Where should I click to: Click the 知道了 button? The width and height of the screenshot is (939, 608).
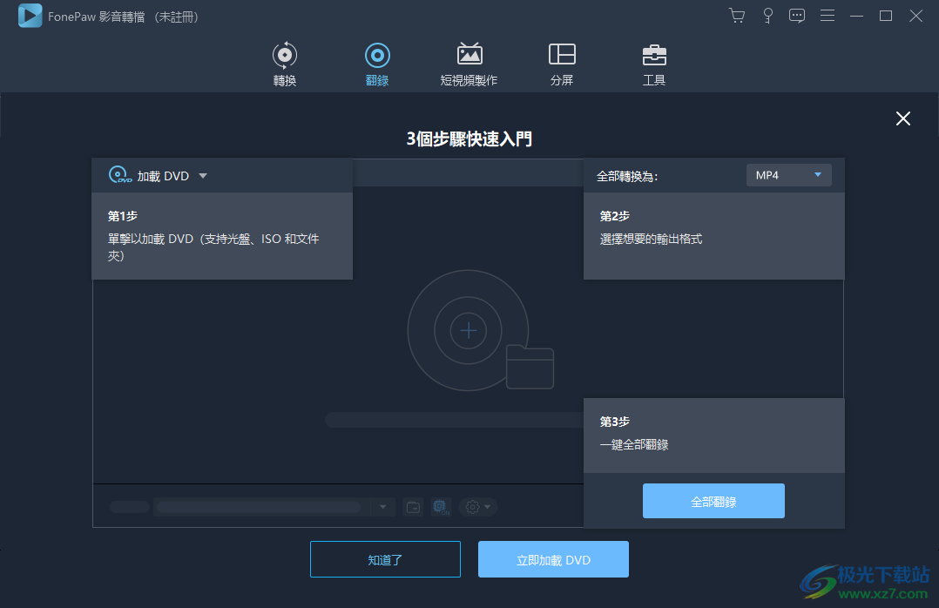385,559
